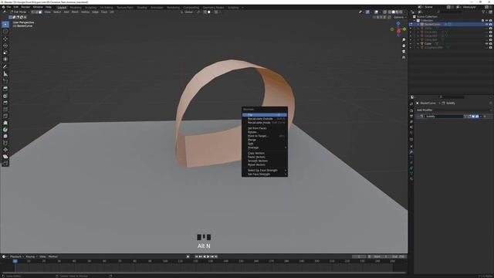Screen dimensions: 494x278
Task: Select the Annotate tool
Action: pyautogui.click(x=5, y=67)
